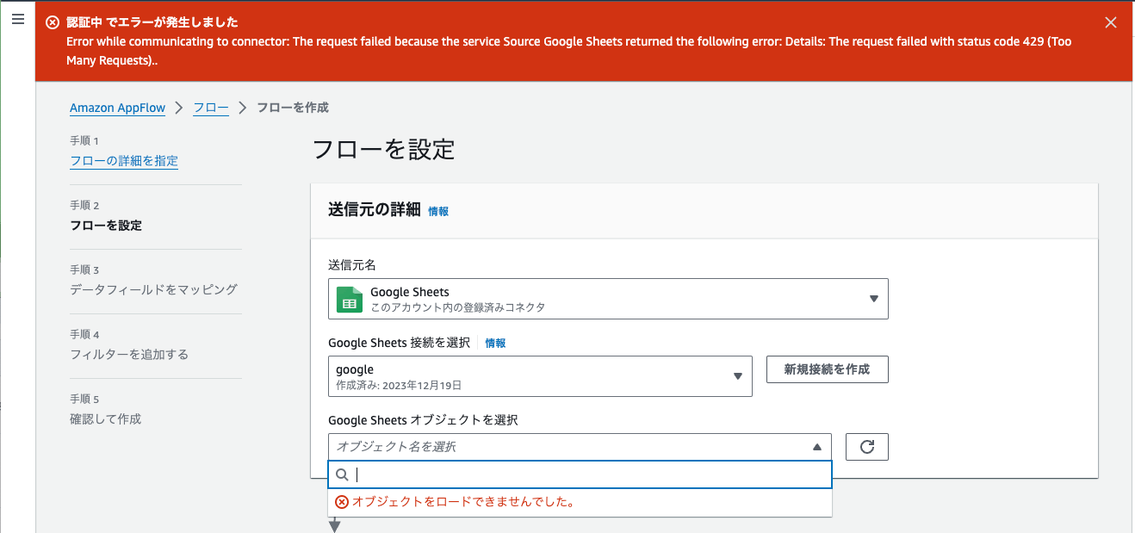Click the magnifier search icon

342,474
